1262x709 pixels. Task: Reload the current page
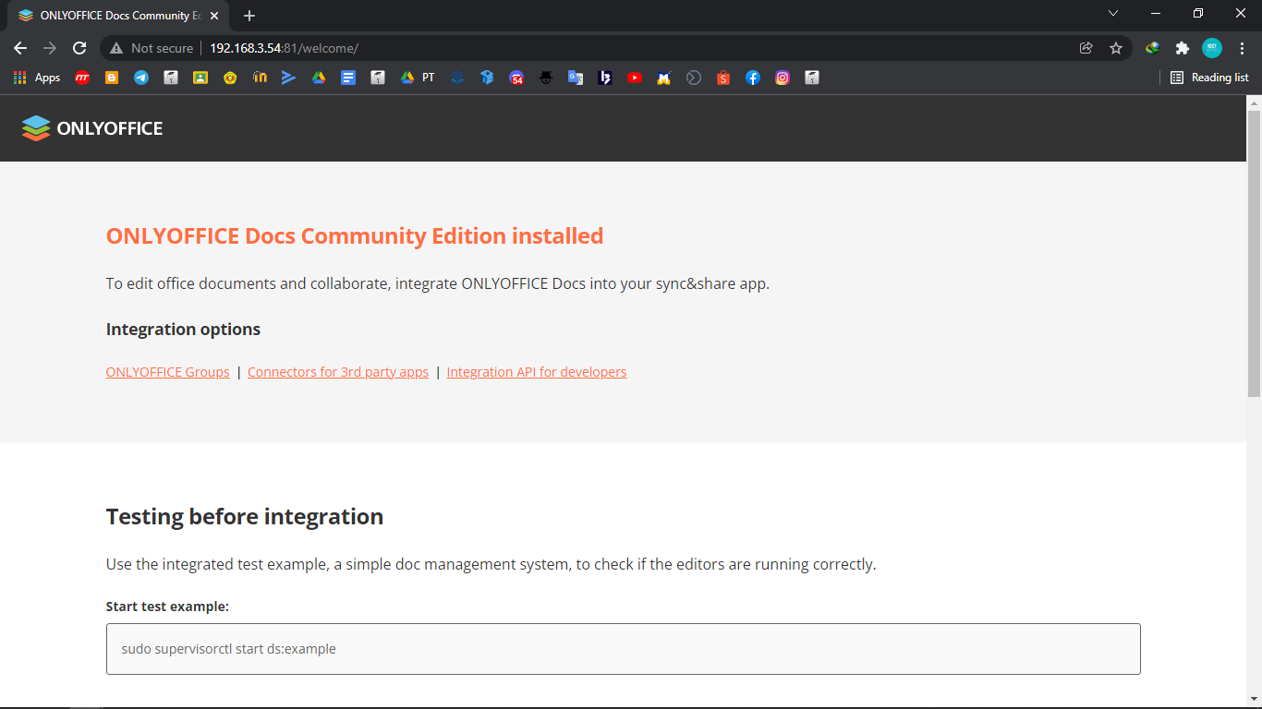click(x=79, y=48)
